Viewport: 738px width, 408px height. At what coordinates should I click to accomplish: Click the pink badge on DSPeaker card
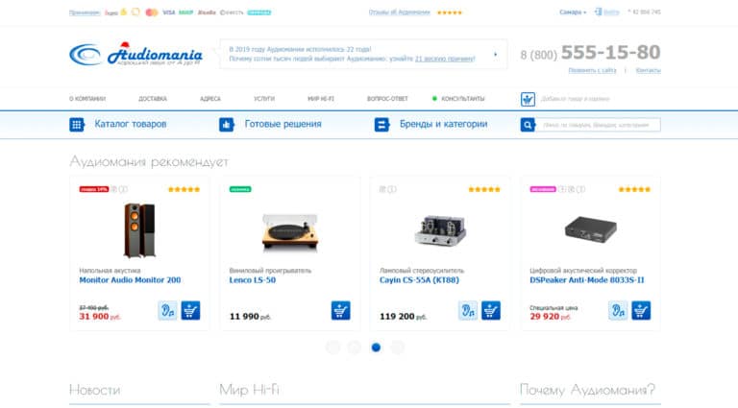(543, 189)
